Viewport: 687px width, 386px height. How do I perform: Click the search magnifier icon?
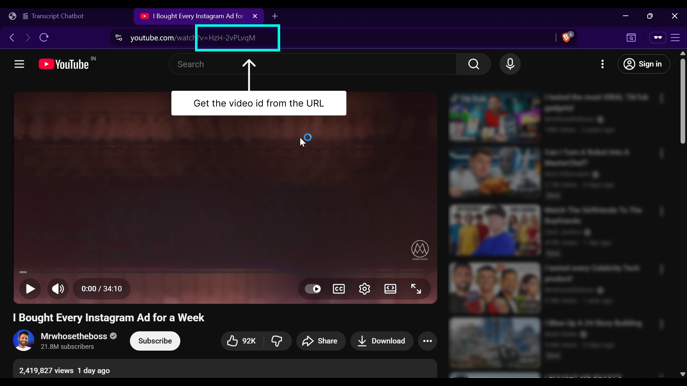pos(473,64)
